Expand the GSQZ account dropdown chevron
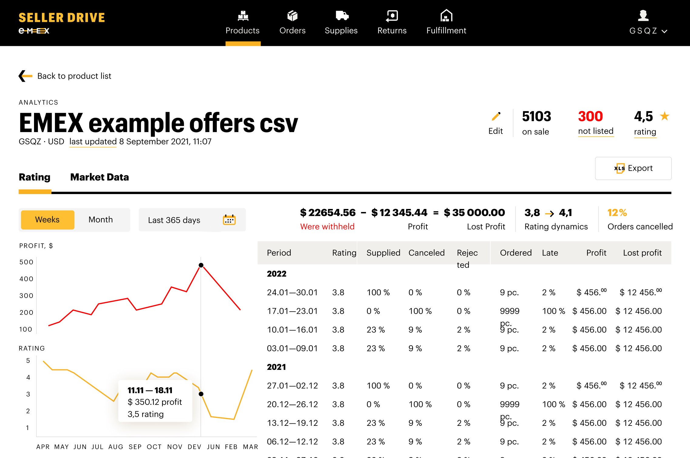 click(664, 31)
